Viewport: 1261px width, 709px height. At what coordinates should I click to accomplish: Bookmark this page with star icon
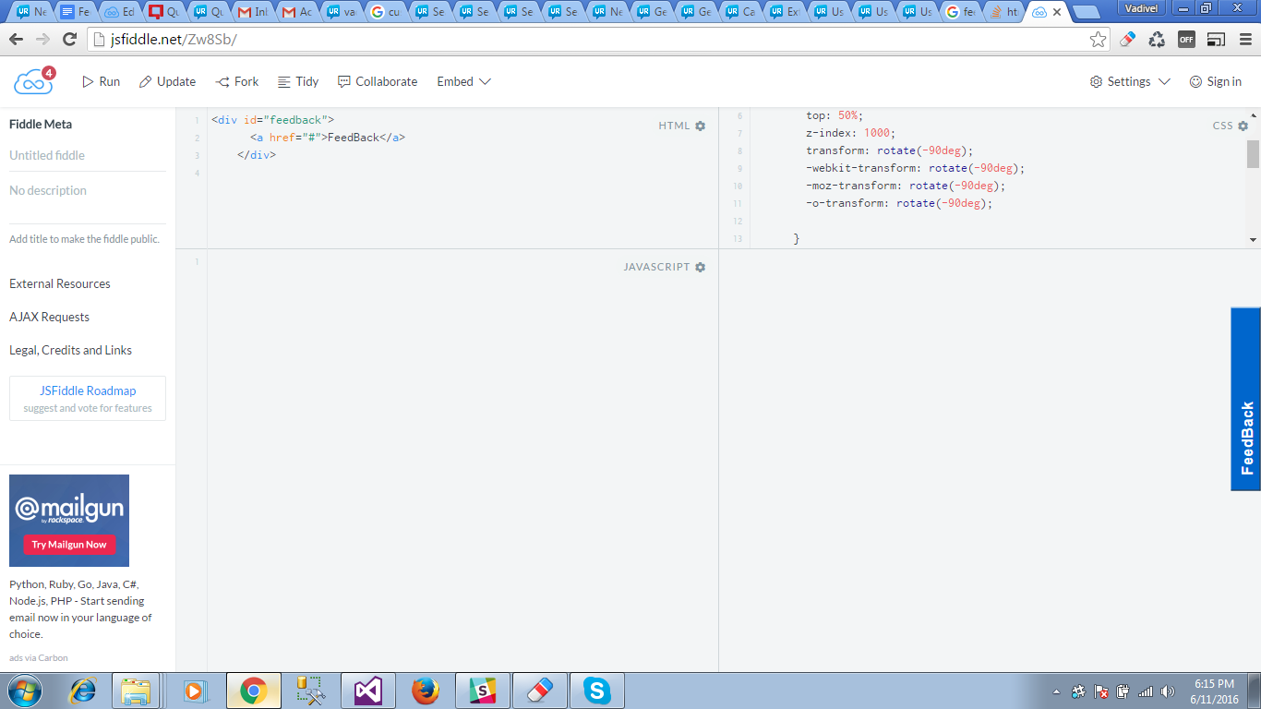coord(1098,40)
